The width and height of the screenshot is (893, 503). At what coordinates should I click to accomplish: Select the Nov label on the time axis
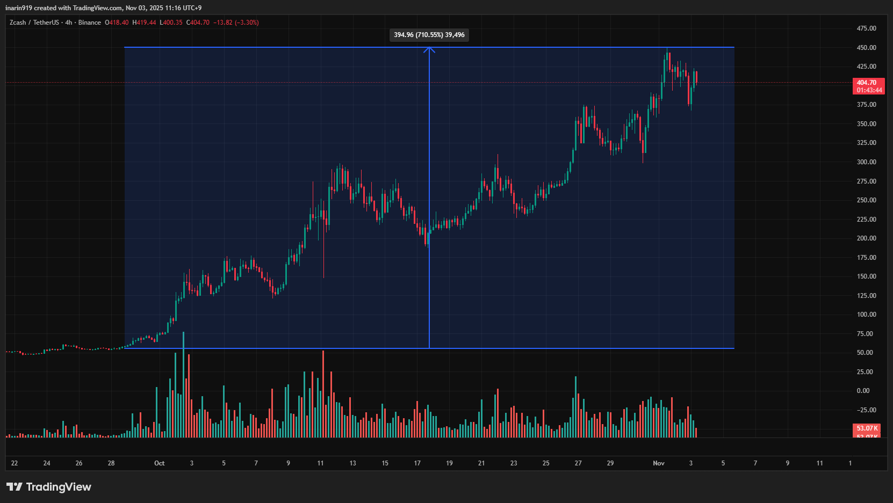click(x=658, y=463)
